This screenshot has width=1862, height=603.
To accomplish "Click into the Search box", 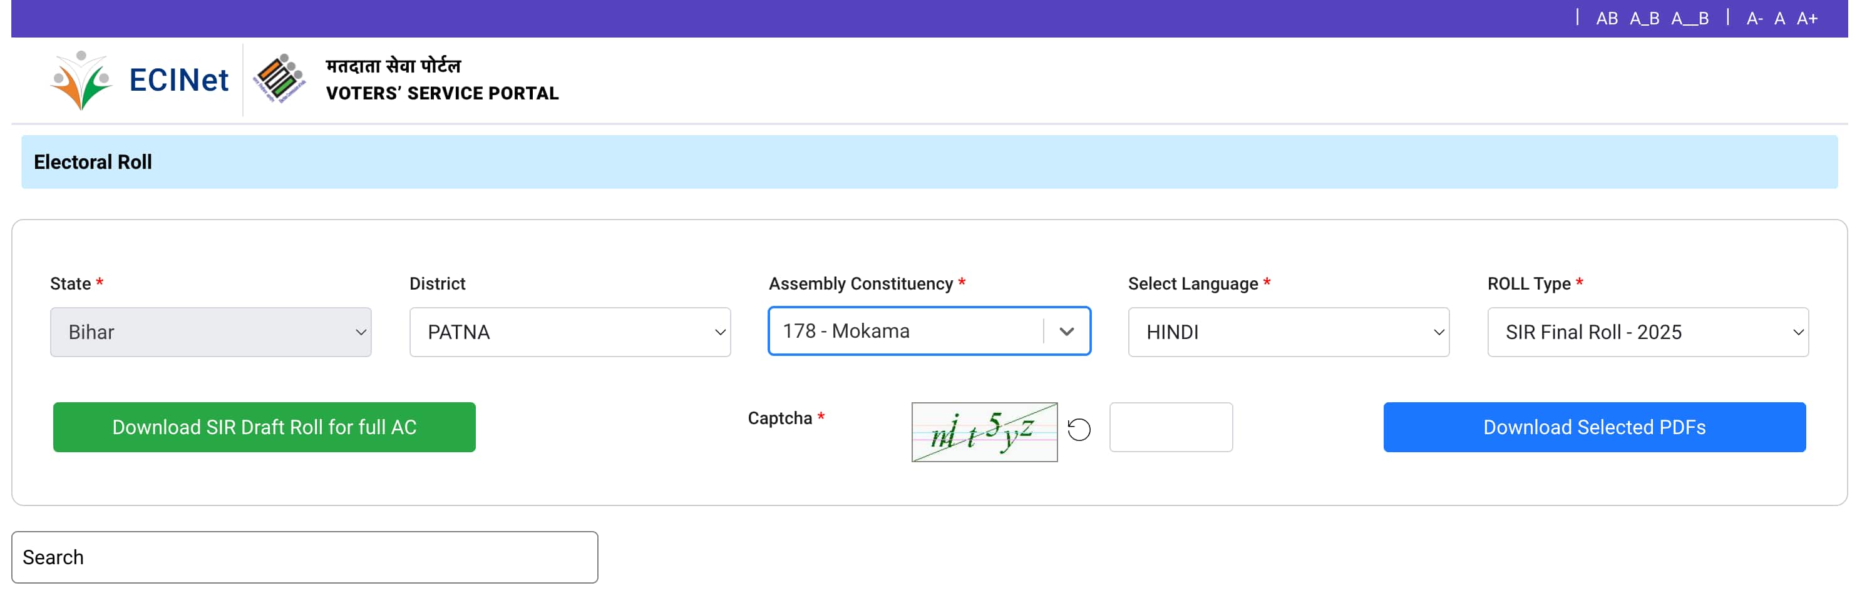I will 304,557.
